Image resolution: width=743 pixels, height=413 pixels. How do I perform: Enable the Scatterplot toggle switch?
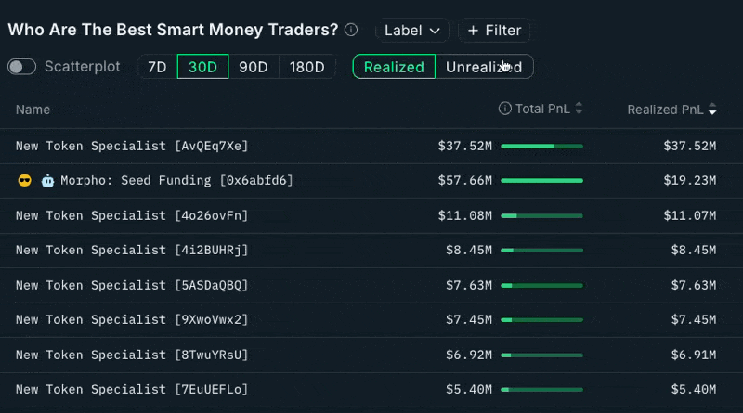[21, 67]
